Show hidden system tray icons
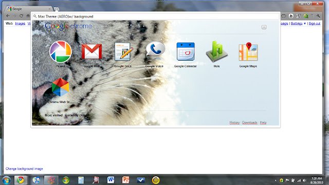 click(x=276, y=180)
